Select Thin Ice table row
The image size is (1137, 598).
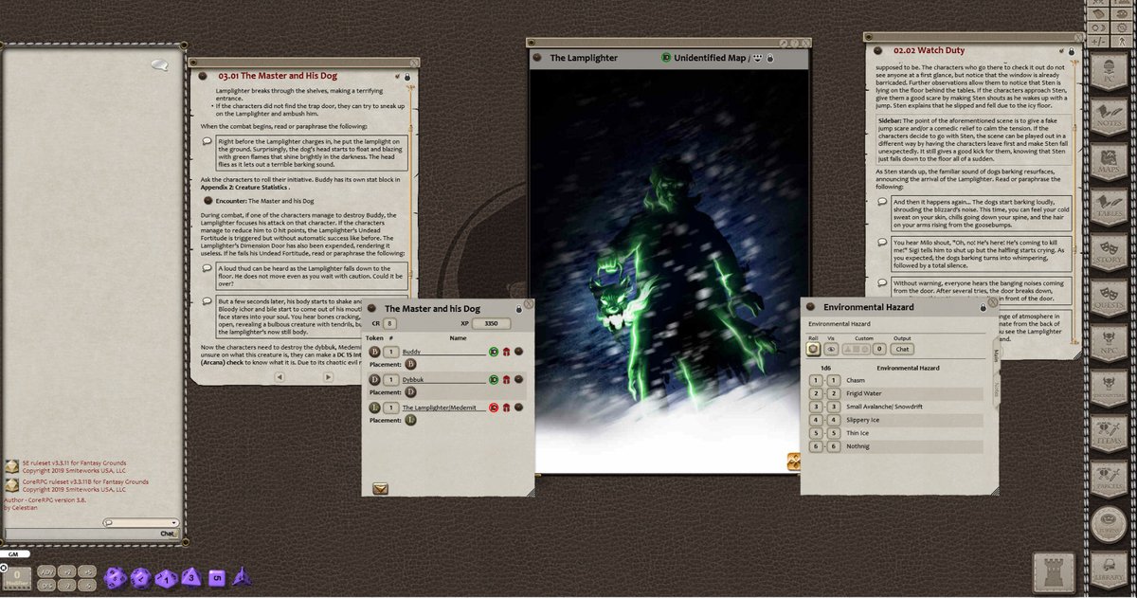coord(895,433)
